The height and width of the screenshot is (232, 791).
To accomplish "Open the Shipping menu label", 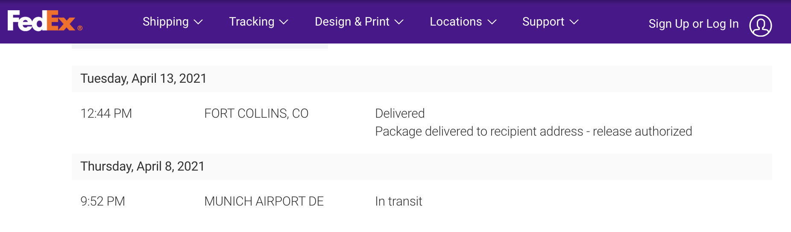I will tap(166, 22).
